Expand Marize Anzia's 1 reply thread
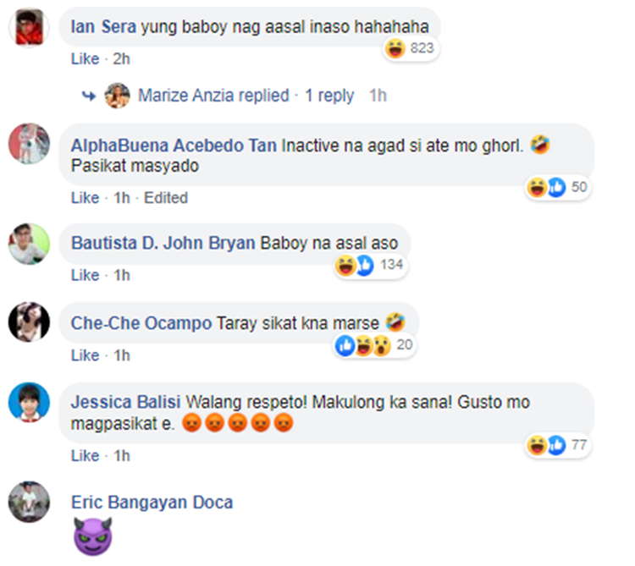This screenshot has width=635, height=566. click(329, 96)
